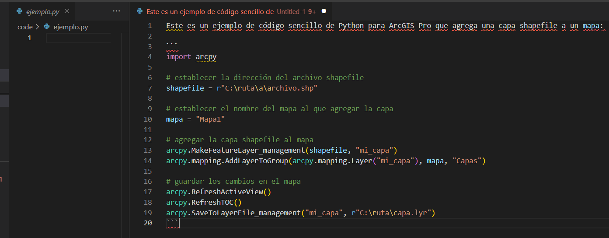Click the 9+ problems badge on tab
The image size is (609, 238).
(x=312, y=11)
